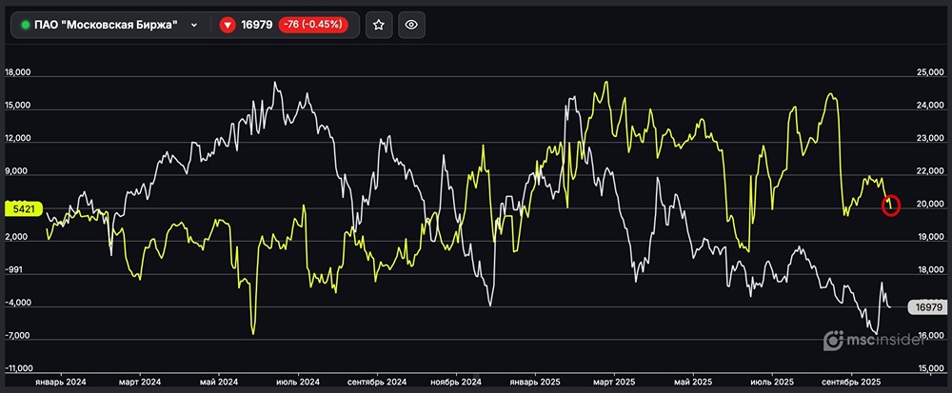Click the 25,000 right-axis label
This screenshot has width=952, height=393.
(929, 72)
